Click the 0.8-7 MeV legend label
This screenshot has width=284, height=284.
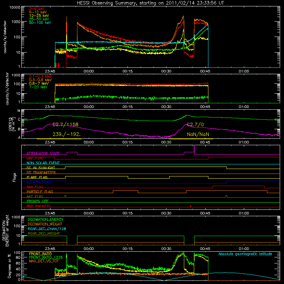pyautogui.click(x=39, y=83)
